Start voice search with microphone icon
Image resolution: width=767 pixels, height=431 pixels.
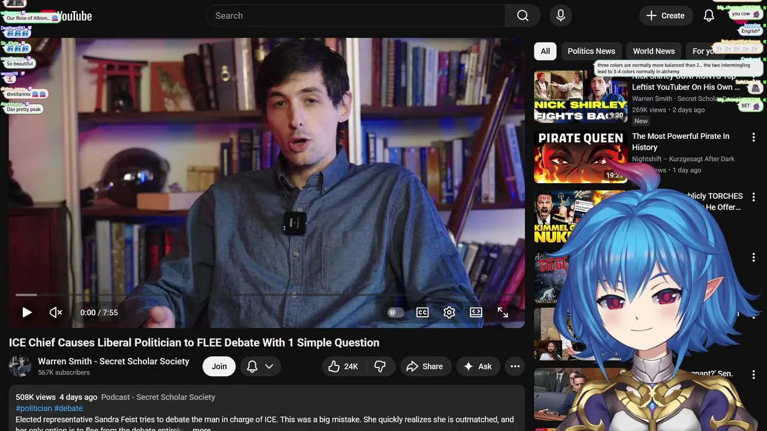coord(561,16)
